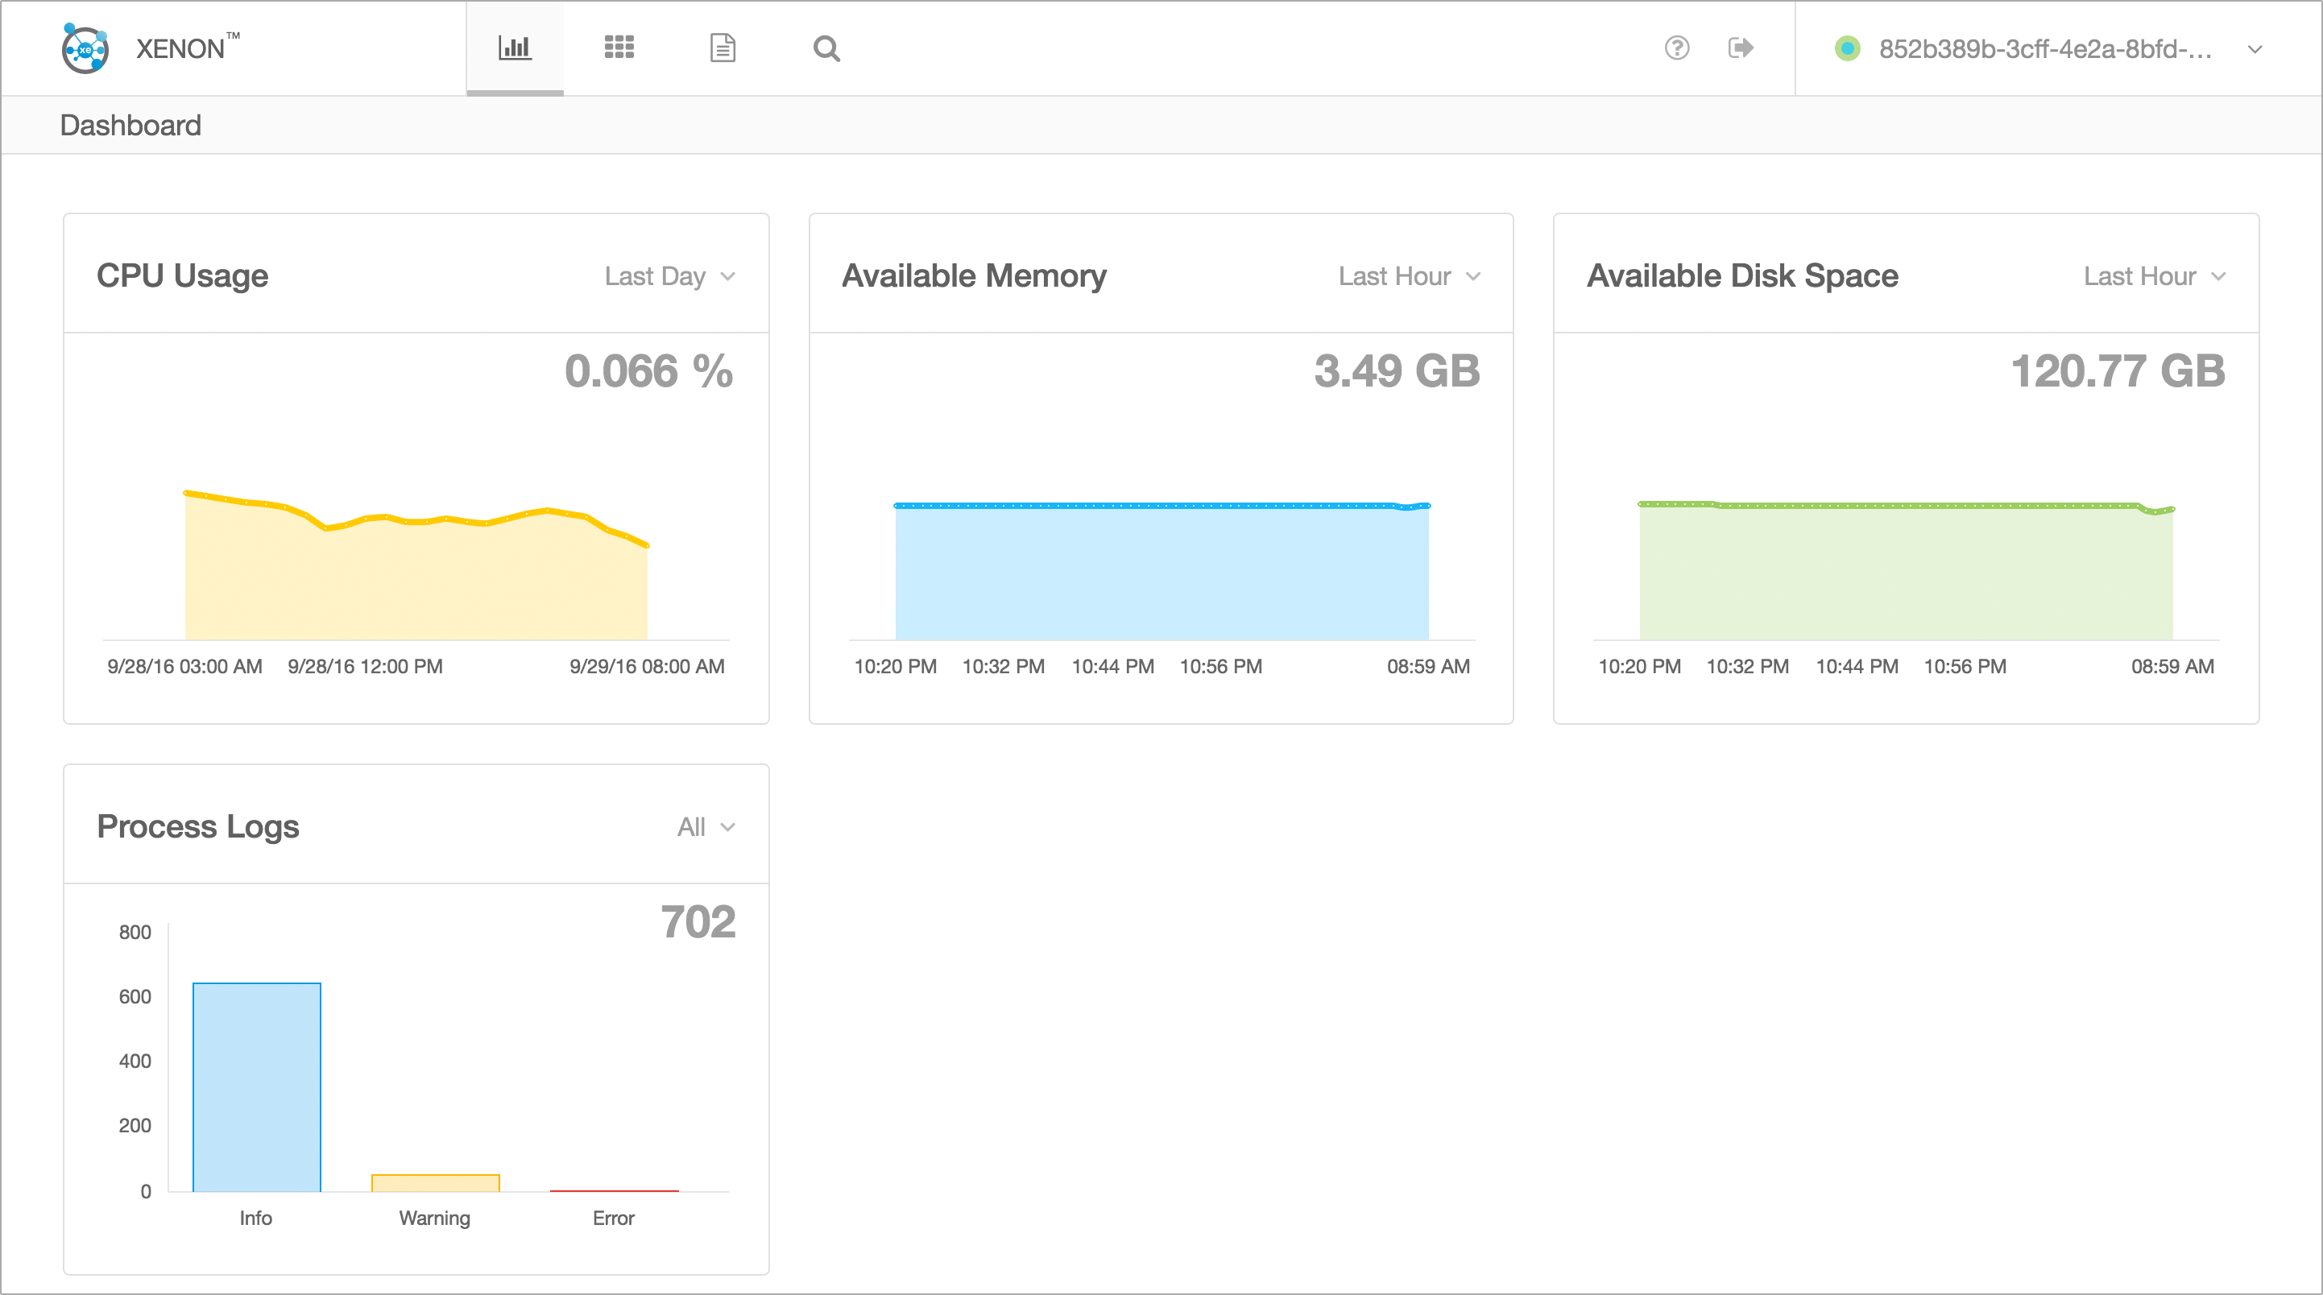
Task: Open the grid view icon
Action: click(x=619, y=48)
